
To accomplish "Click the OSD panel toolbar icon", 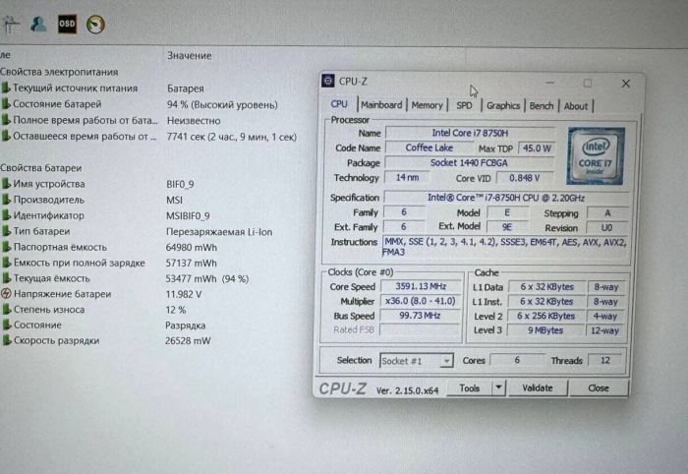I will (67, 23).
